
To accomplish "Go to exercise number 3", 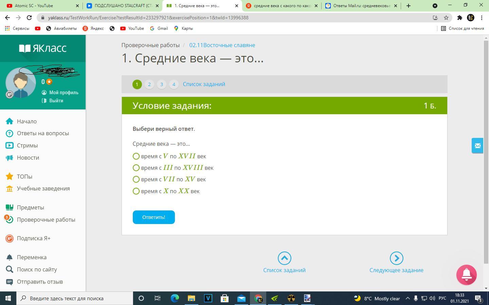I will click(161, 84).
